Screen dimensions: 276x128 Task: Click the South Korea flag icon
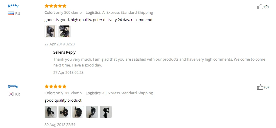tap(11, 94)
